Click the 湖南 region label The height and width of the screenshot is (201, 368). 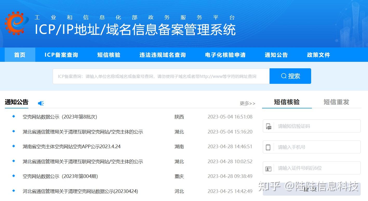tap(179, 147)
